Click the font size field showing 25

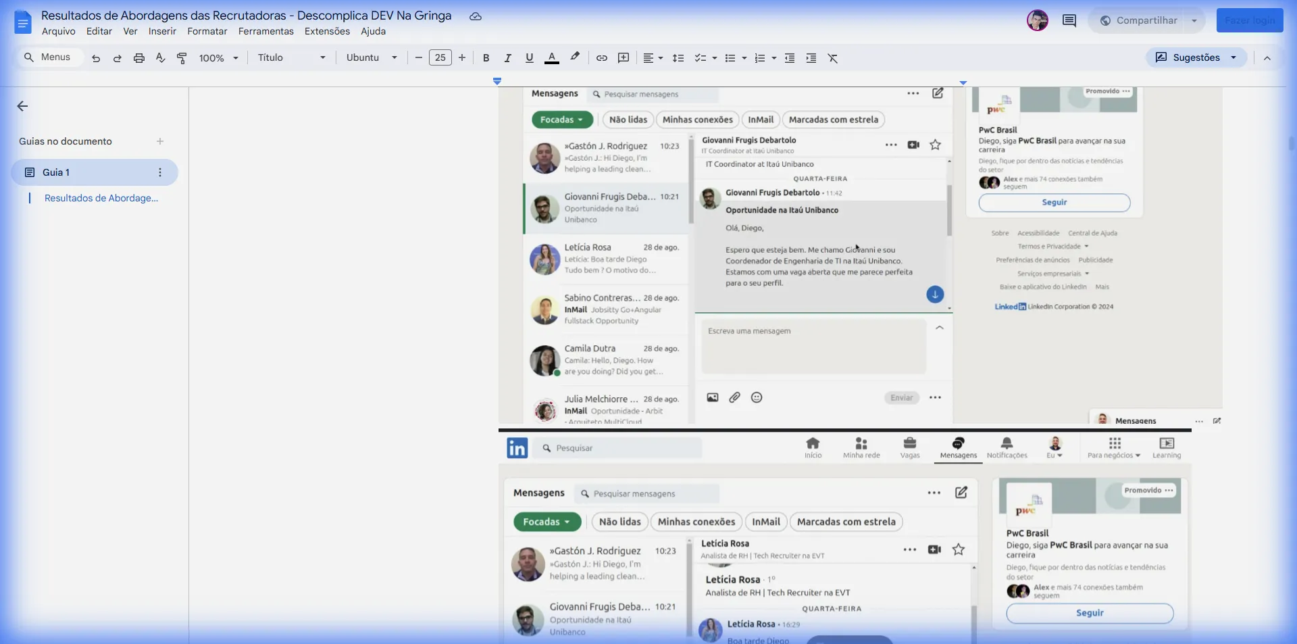440,58
